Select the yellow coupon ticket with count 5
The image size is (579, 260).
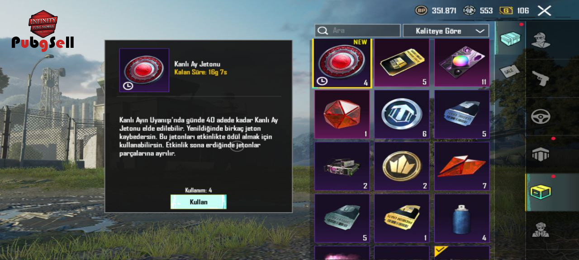[x=402, y=63]
